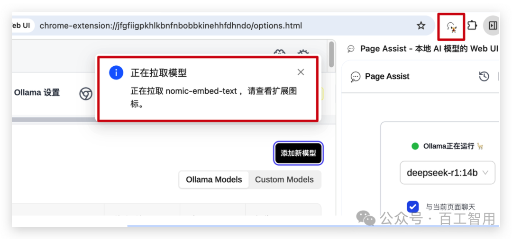
Task: Click the notification message mentioning nomic-embed-text
Action: pyautogui.click(x=214, y=98)
